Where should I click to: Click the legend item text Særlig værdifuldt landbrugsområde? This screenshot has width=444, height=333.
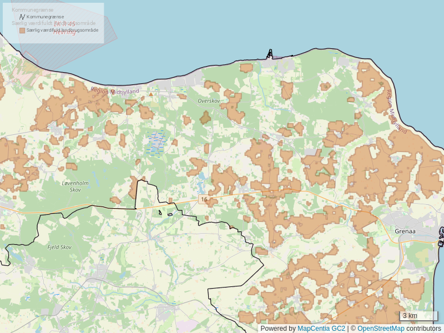point(62,31)
